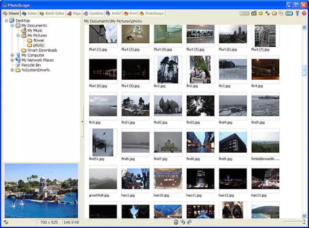309x228 pixels.
Task: Click the red help icon
Action: click(x=304, y=13)
